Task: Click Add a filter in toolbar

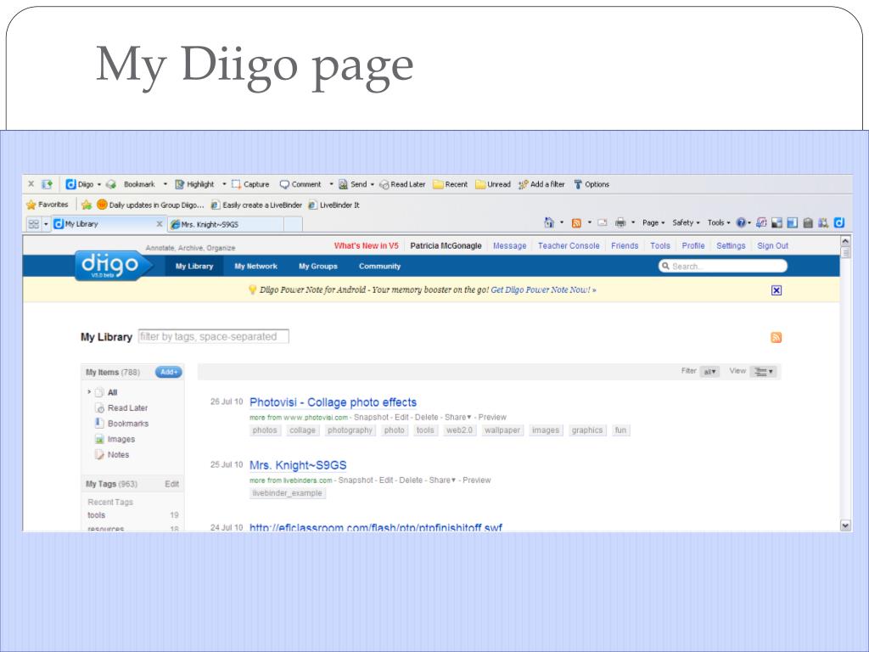Action: point(541,184)
